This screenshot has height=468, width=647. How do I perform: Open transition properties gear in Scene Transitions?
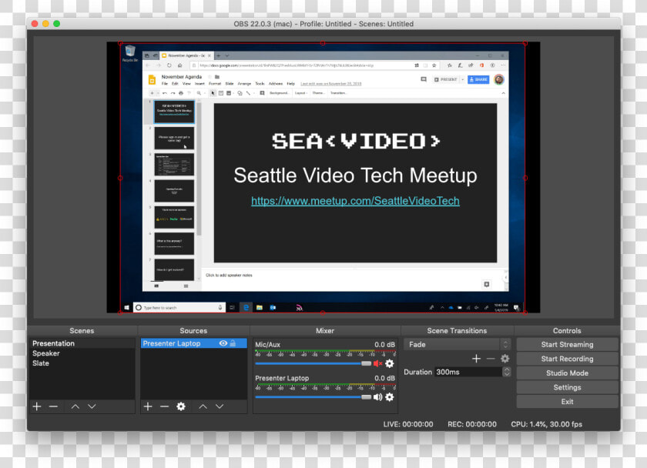pos(505,359)
